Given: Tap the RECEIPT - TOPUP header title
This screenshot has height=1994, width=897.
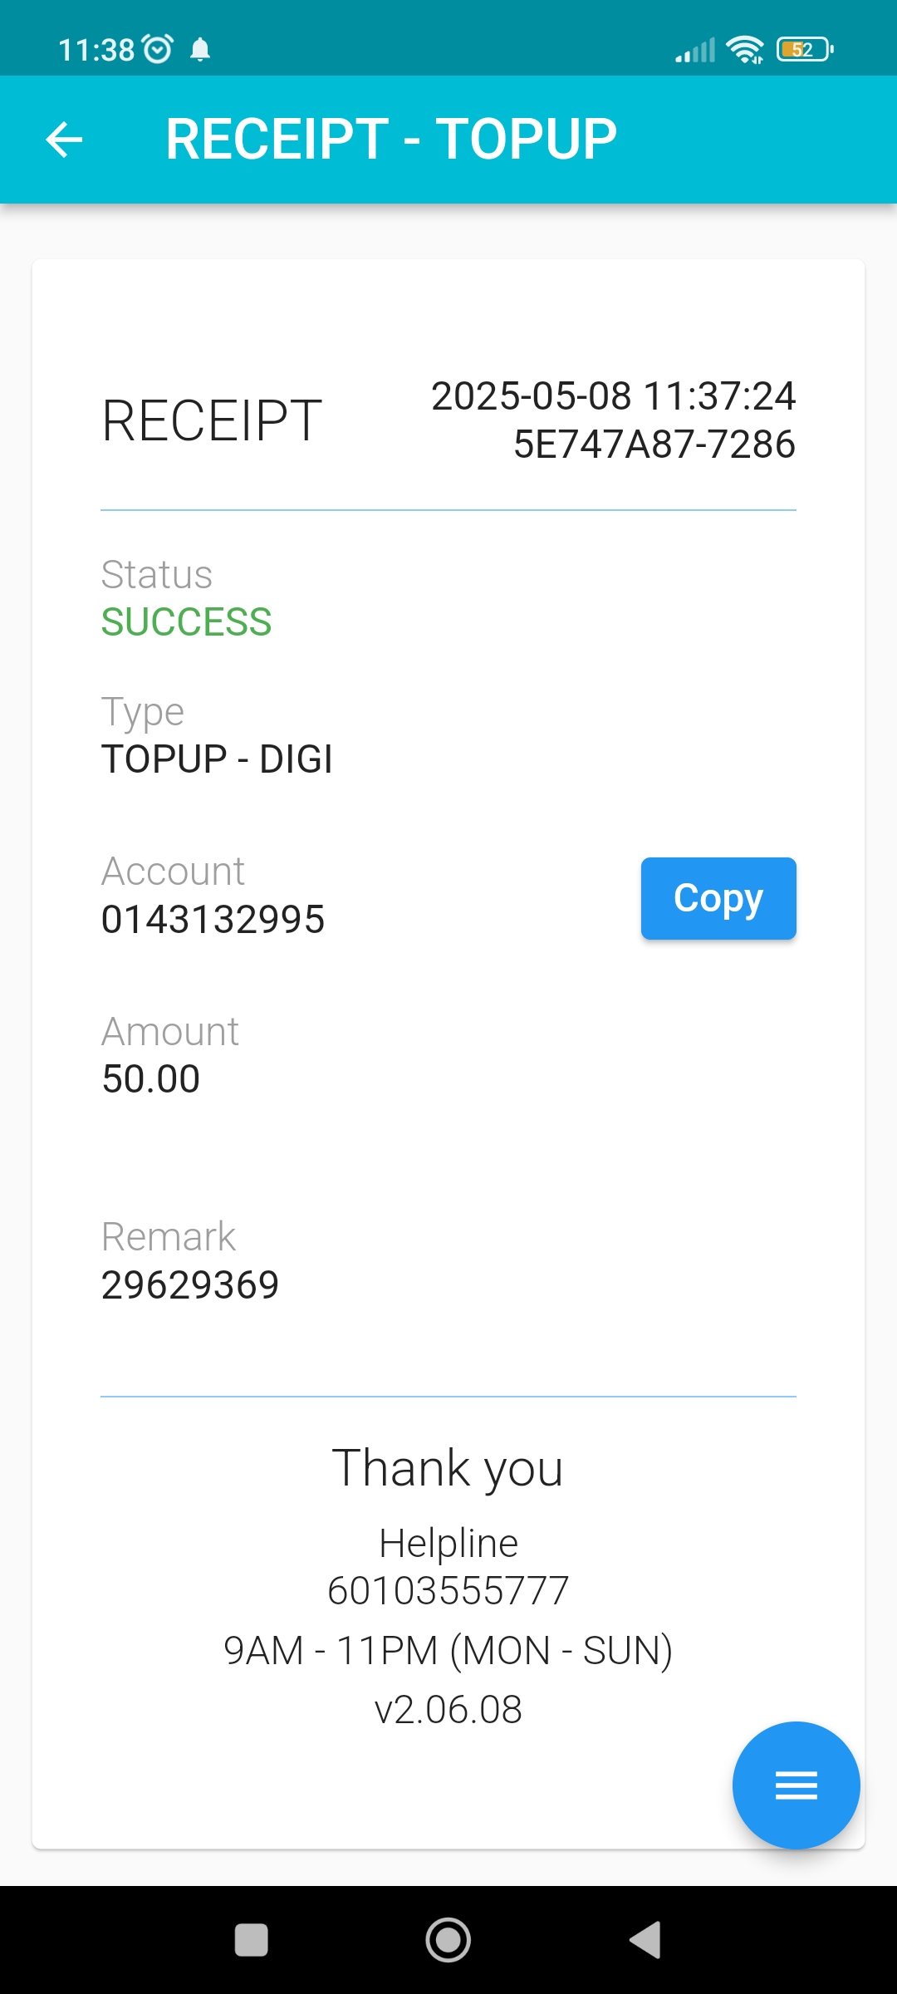Looking at the screenshot, I should click(x=391, y=139).
